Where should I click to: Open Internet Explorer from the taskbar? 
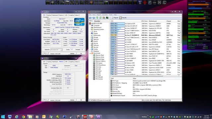[x=17, y=117]
